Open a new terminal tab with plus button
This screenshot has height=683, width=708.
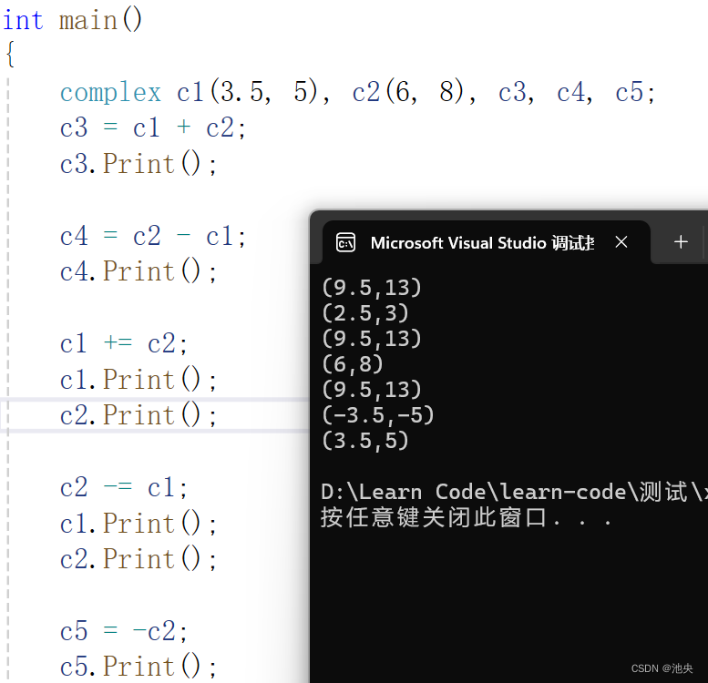(681, 242)
